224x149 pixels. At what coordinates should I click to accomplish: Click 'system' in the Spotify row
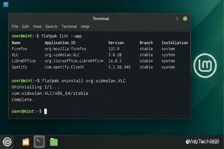coord(168,67)
